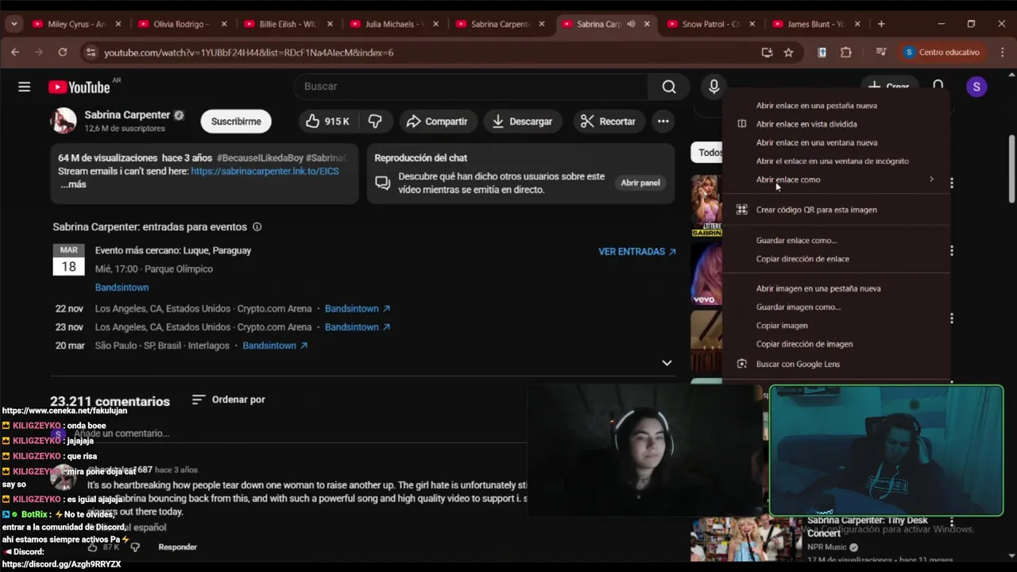Like the top comment with 87 K likes
Image resolution: width=1017 pixels, height=572 pixels.
click(93, 547)
